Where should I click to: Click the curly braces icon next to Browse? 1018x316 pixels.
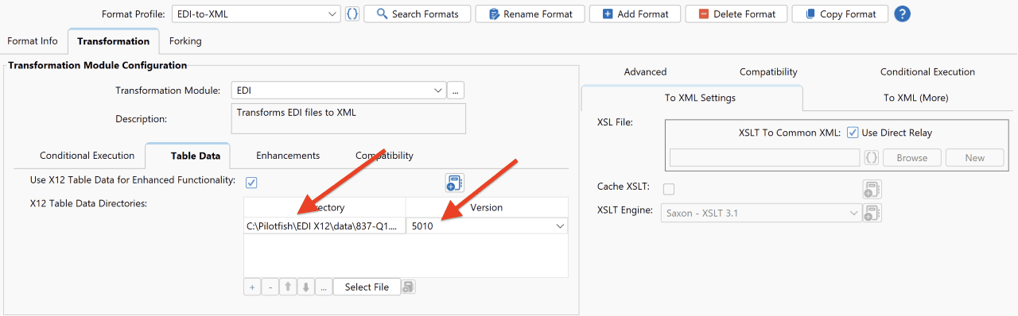tap(872, 157)
